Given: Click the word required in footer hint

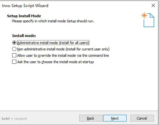Looking at the screenshot, I should (21, 119).
